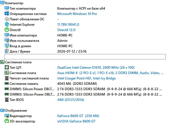The width and height of the screenshot is (170, 123).
Task: Select the Дата / Время row
Action: click(85, 51)
